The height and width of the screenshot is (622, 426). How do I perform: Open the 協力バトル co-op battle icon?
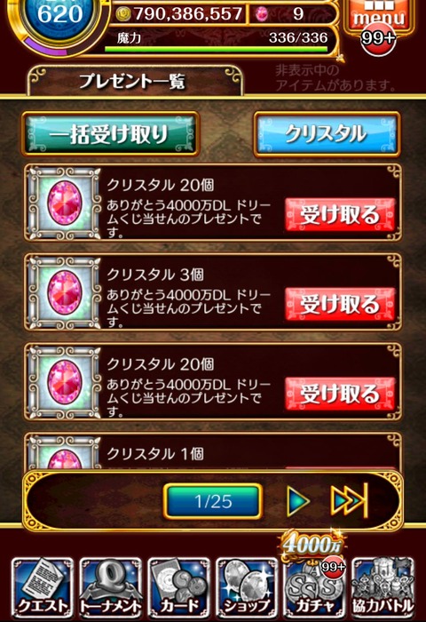(x=383, y=587)
